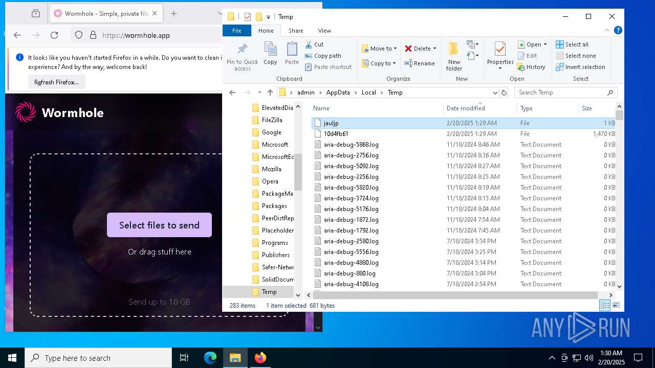Screen dimensions: 655x368
Task: Select aria-debug-5868.log file
Action: click(x=463, y=145)
